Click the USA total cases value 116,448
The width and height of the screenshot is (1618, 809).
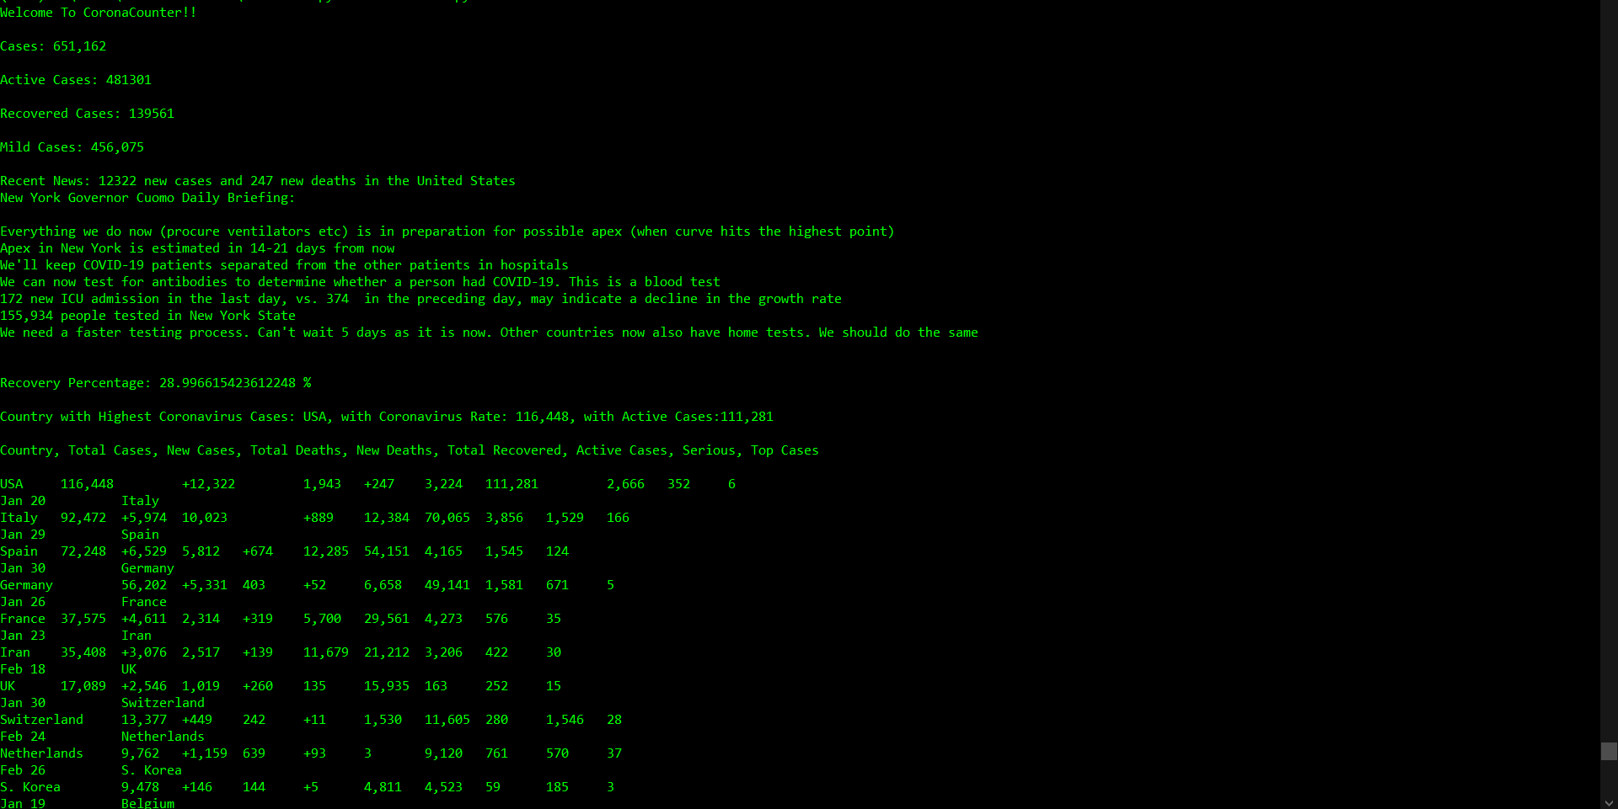(88, 484)
